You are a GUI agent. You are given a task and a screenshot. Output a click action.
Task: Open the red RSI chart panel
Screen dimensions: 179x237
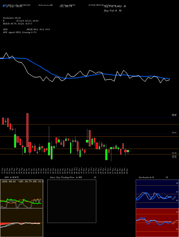(157, 223)
